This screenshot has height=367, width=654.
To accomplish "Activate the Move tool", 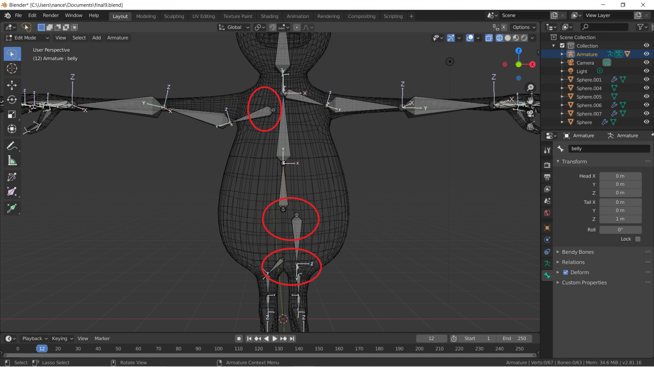I will coord(12,85).
